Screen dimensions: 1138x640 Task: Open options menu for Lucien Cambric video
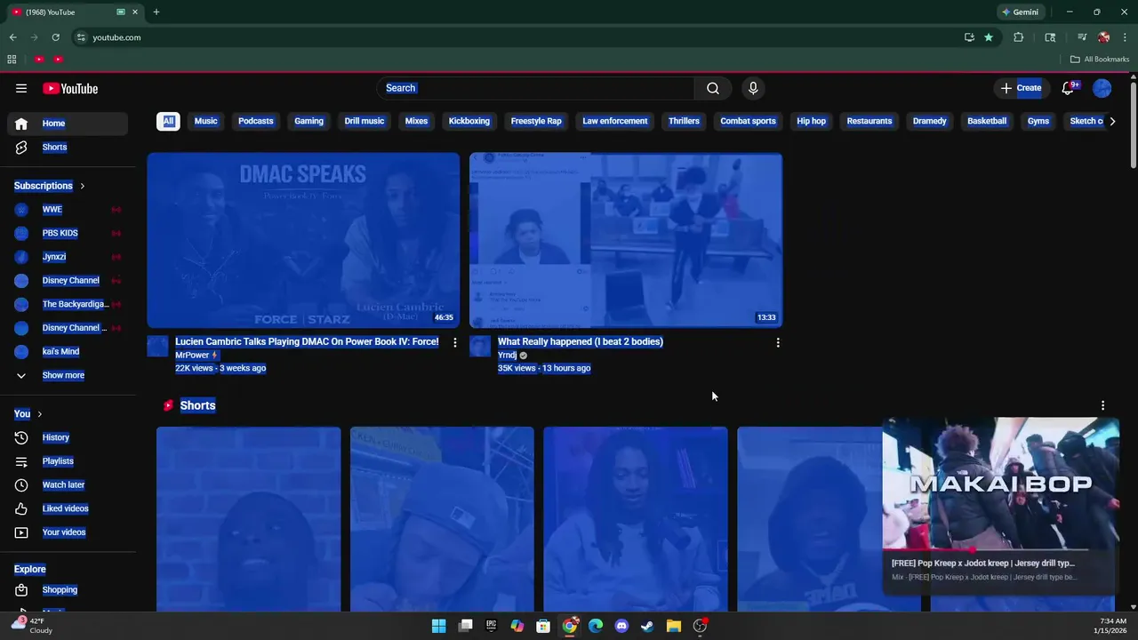(x=455, y=342)
